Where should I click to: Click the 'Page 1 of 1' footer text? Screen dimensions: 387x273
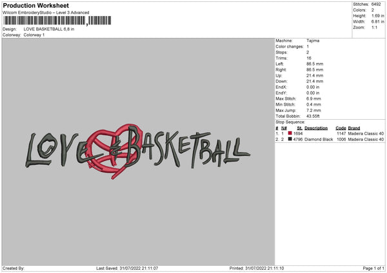(373, 268)
